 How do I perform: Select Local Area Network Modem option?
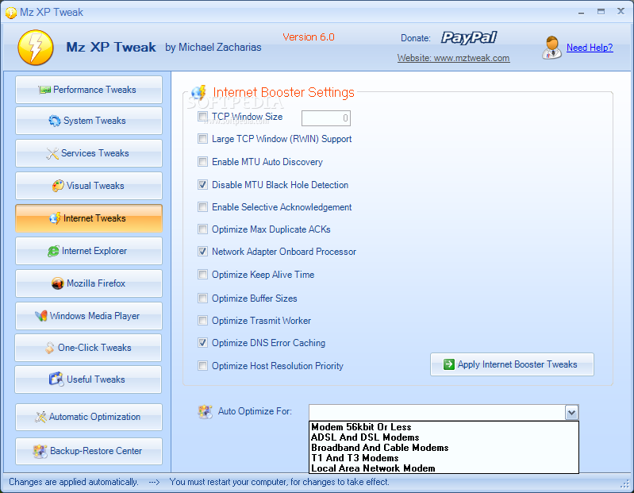click(444, 468)
